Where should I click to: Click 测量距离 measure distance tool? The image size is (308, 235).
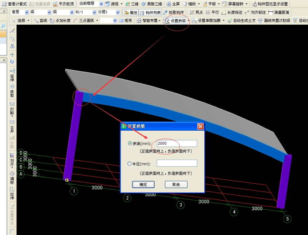279,12
